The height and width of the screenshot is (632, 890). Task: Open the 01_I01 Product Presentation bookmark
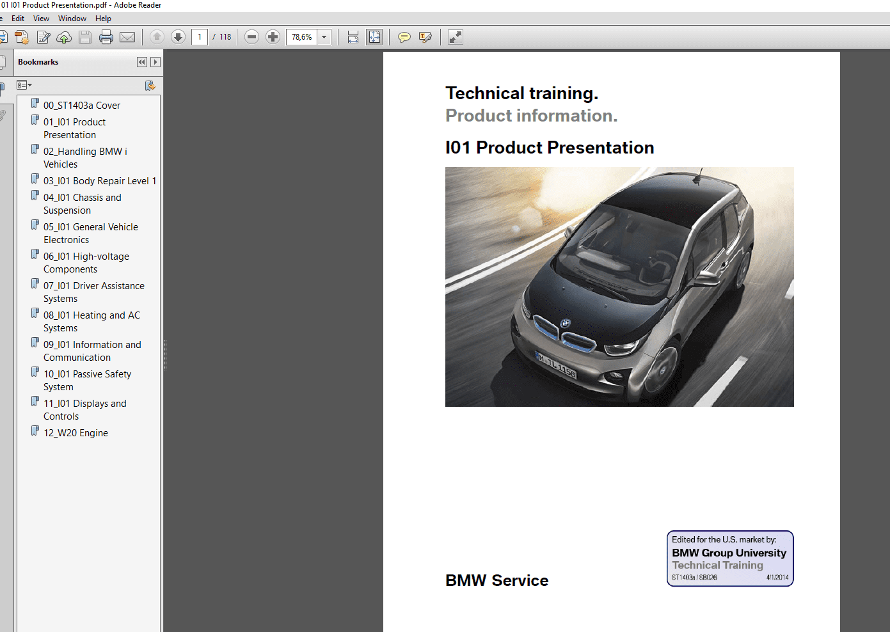click(75, 129)
